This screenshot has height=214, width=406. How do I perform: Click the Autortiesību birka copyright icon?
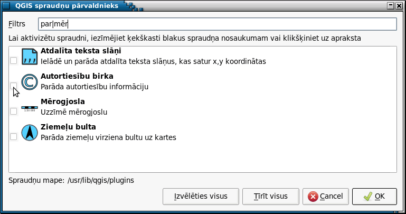(30, 82)
